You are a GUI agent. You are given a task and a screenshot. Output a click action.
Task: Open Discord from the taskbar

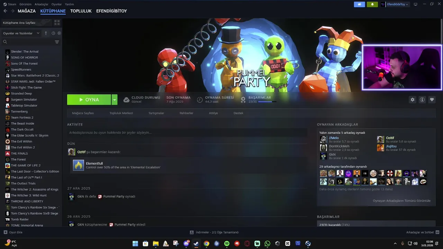click(x=186, y=243)
